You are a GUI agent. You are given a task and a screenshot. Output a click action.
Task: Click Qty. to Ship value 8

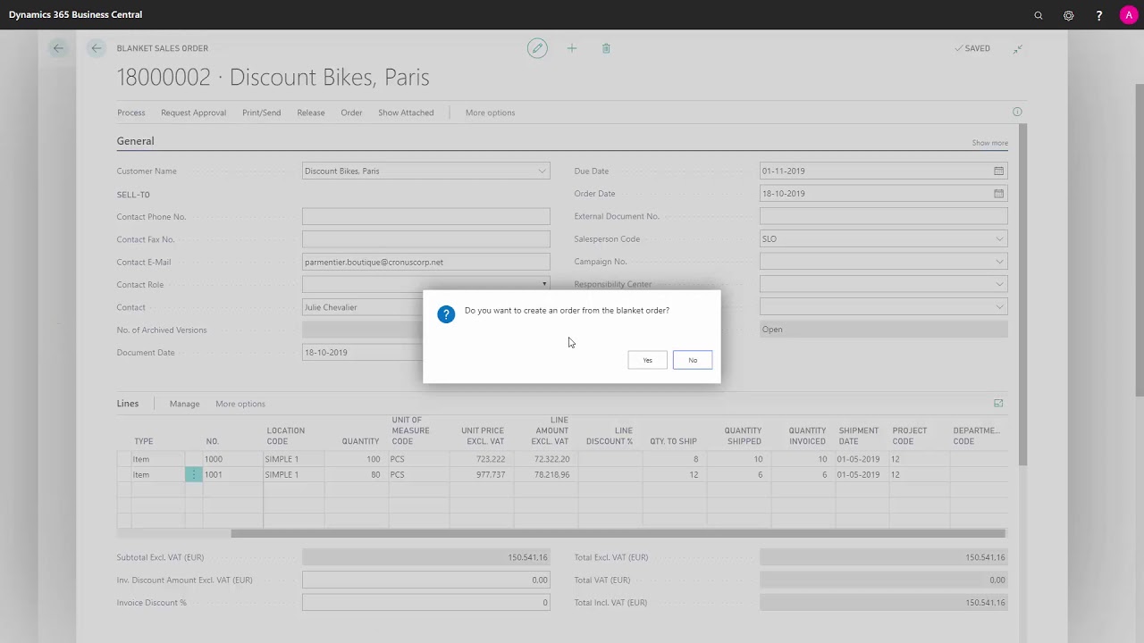tap(676, 459)
